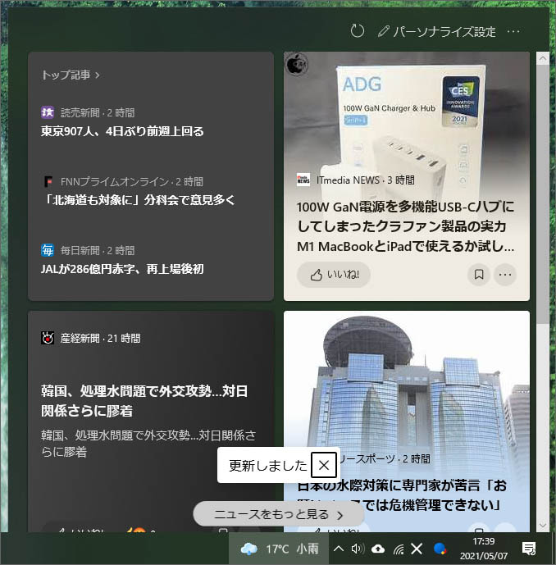Open the 100W GaN電源 article headline

406,226
